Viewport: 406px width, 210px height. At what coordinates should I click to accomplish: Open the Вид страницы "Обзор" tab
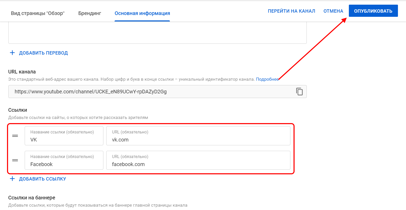click(x=38, y=13)
